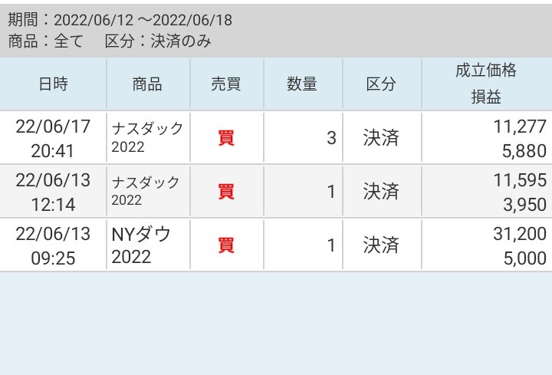Click the 5,880 profit value
The height and width of the screenshot is (375, 552).
tap(524, 152)
